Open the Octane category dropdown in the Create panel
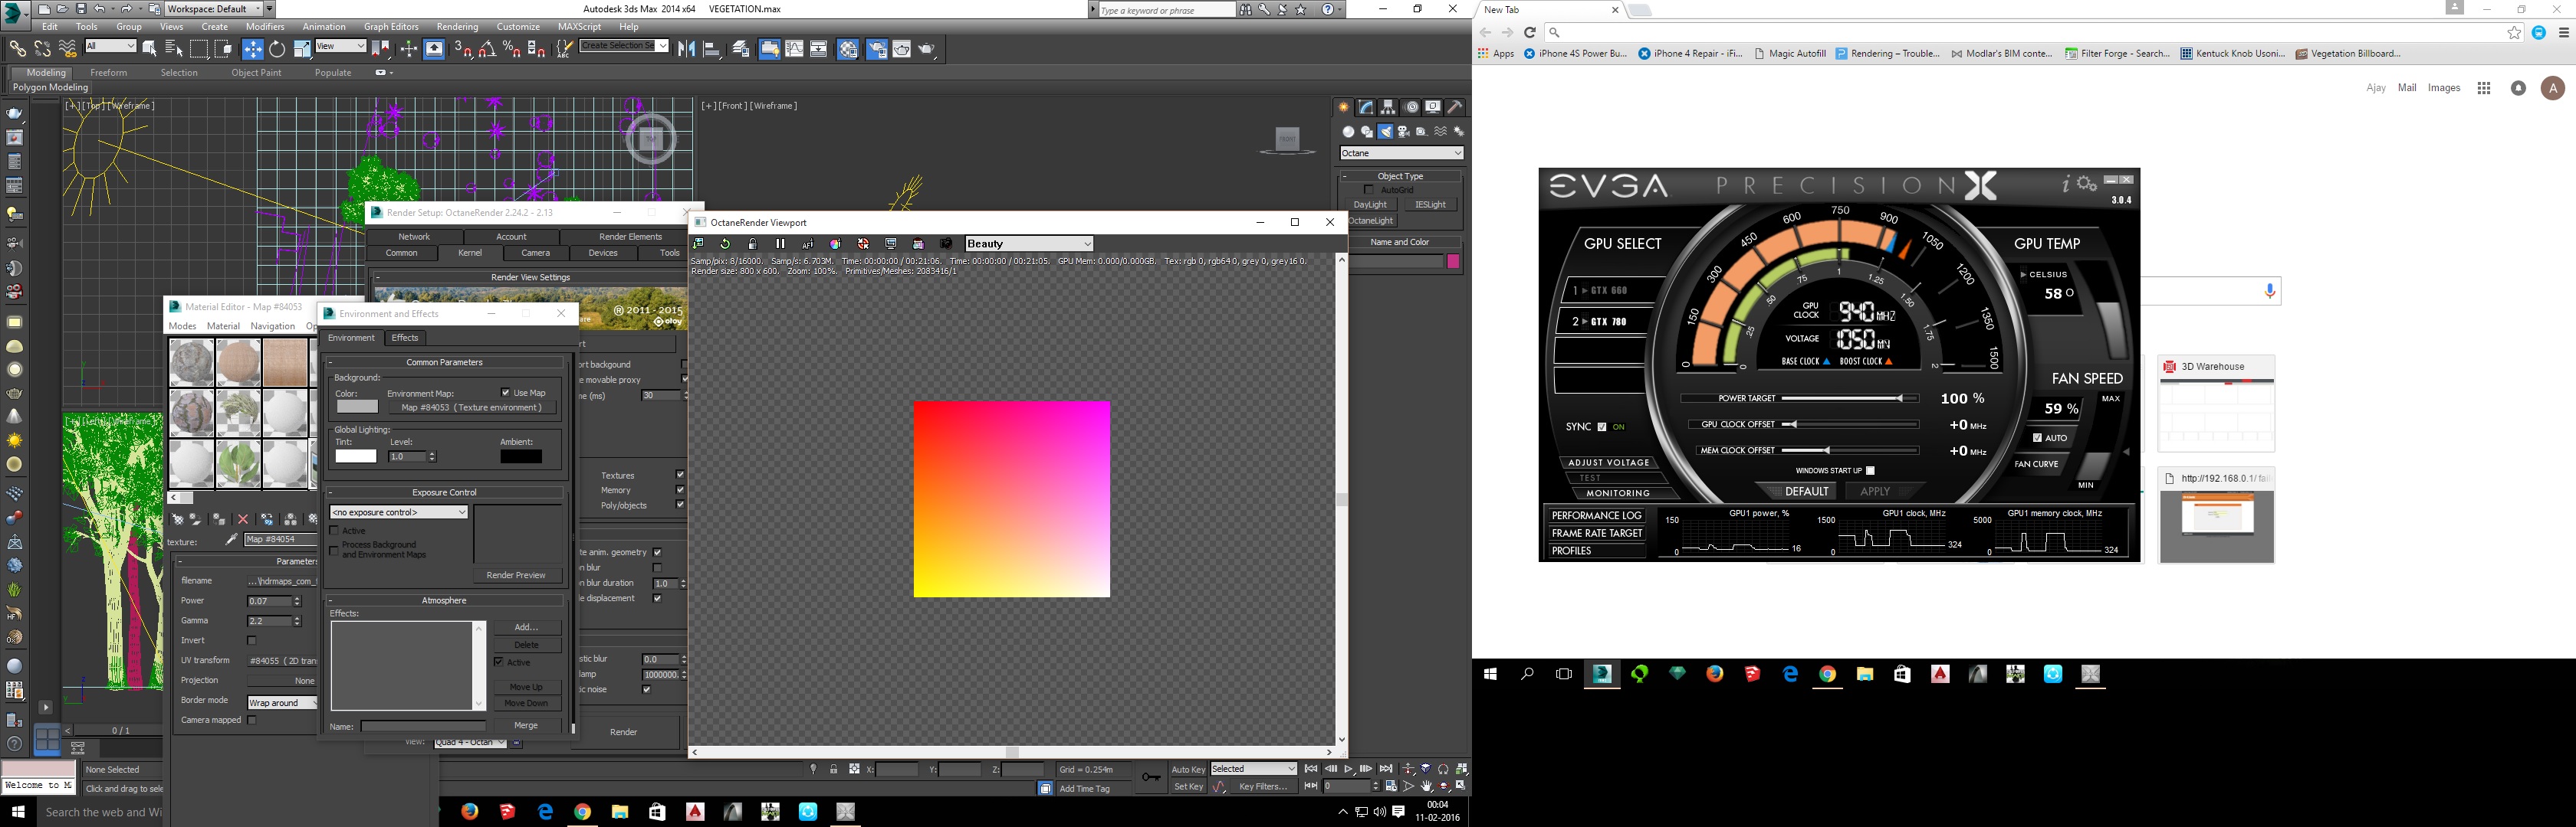Image resolution: width=2576 pixels, height=827 pixels. (1401, 153)
